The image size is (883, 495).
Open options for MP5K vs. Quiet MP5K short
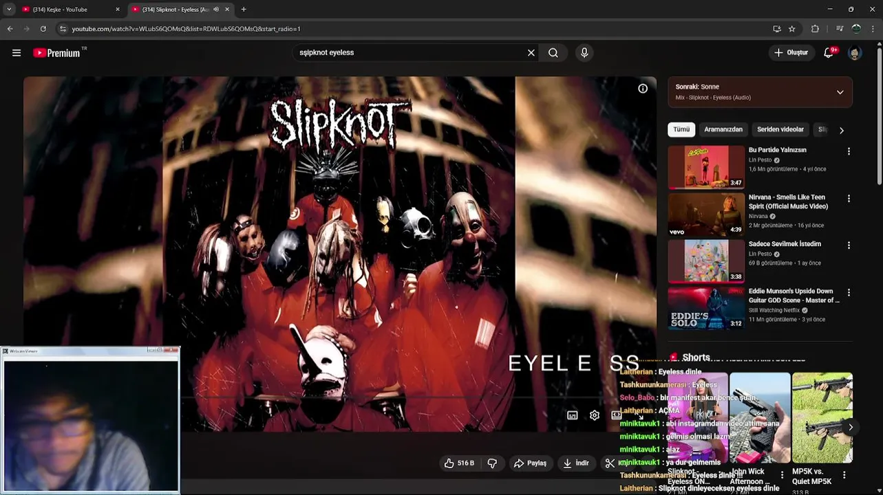[x=844, y=475]
